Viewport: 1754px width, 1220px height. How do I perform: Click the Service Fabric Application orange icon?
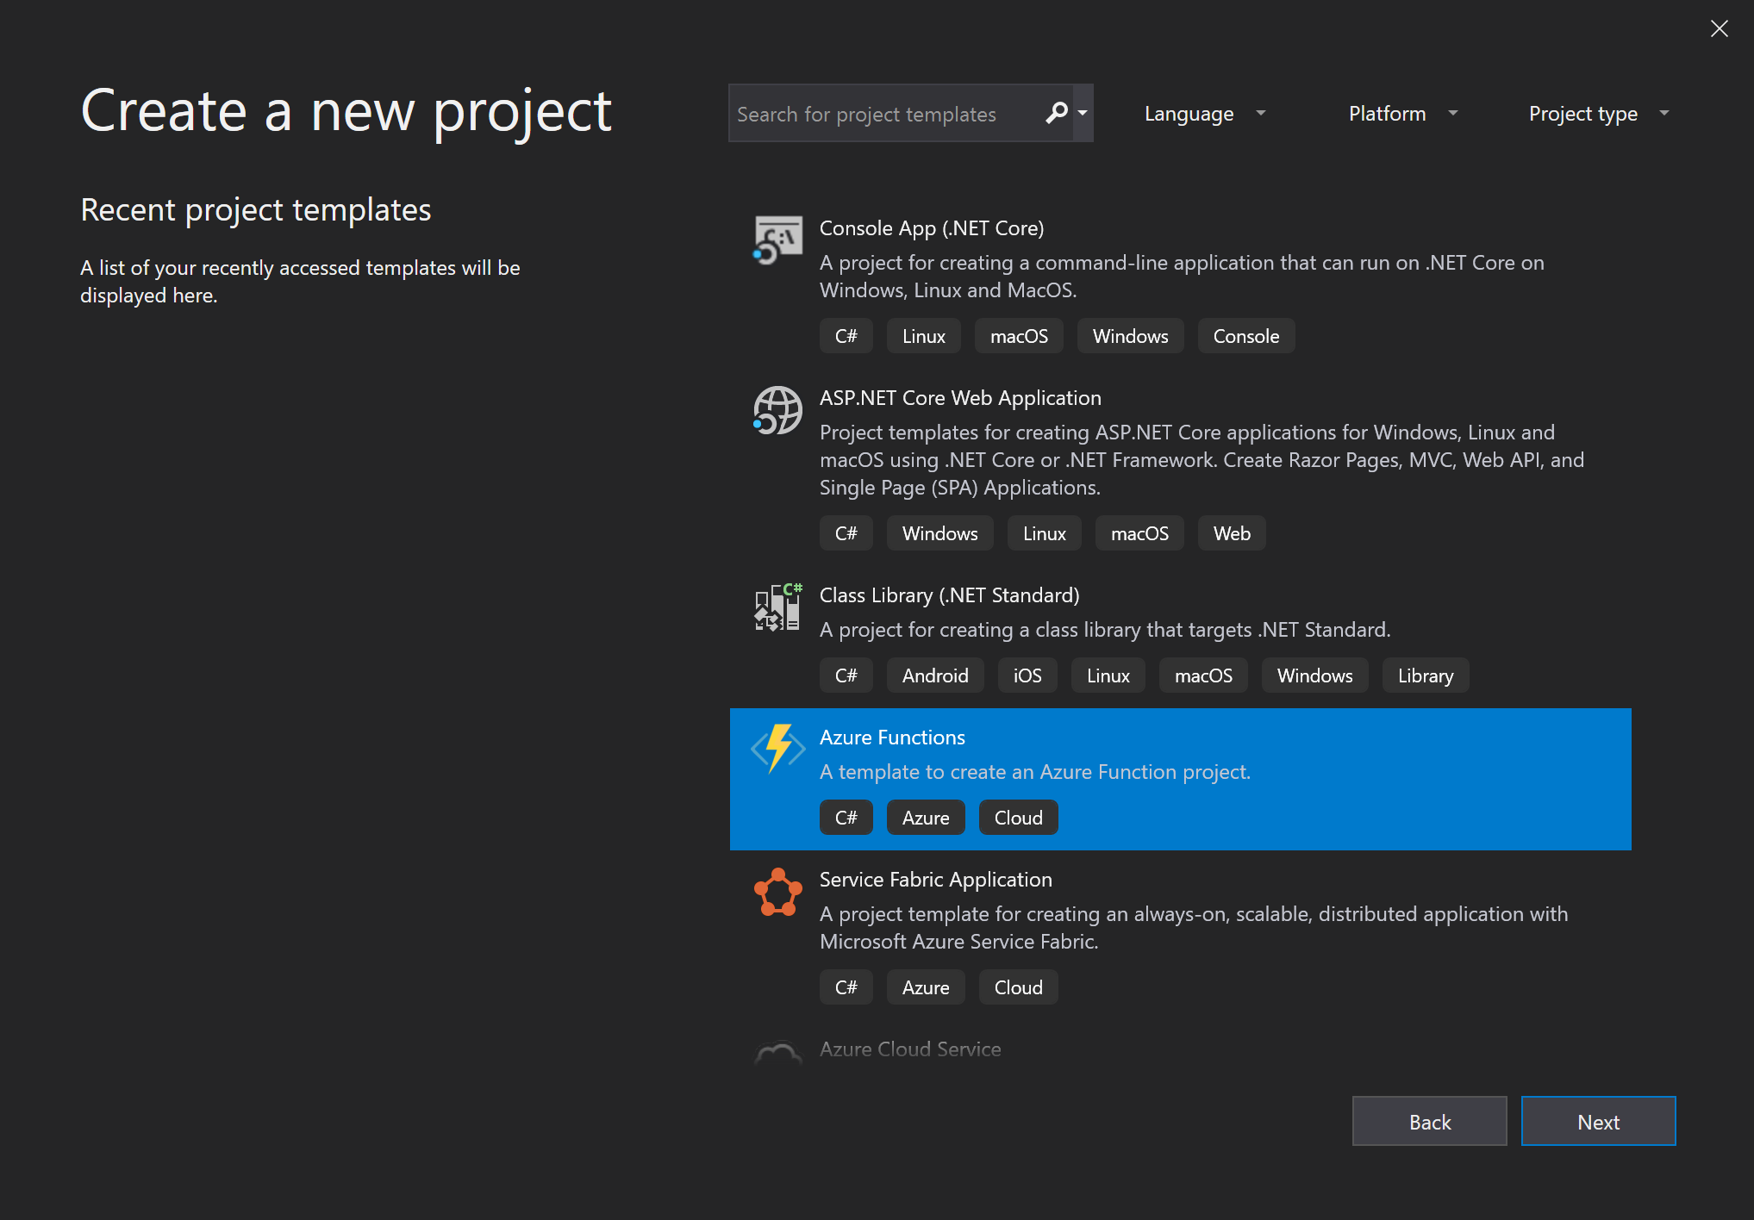[777, 892]
